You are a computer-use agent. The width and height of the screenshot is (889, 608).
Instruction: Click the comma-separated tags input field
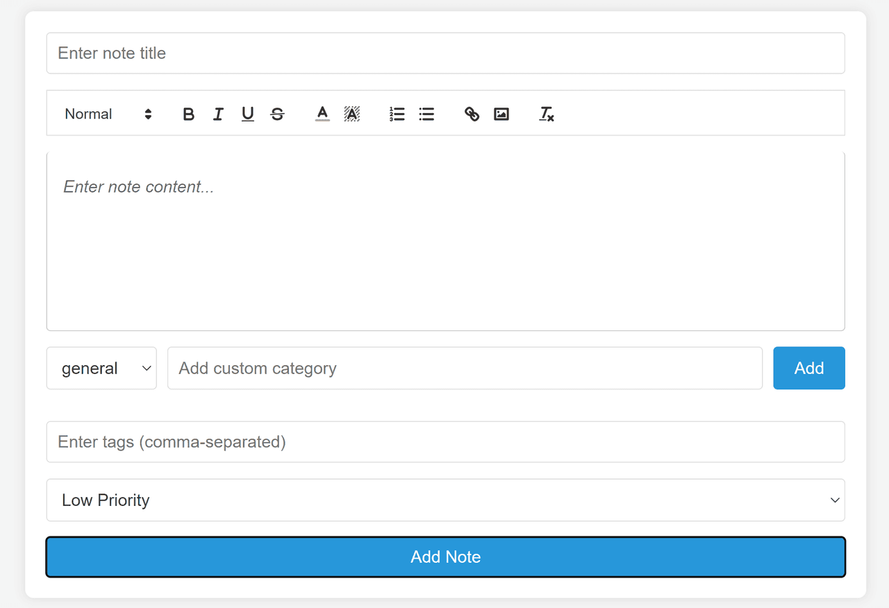click(x=445, y=442)
